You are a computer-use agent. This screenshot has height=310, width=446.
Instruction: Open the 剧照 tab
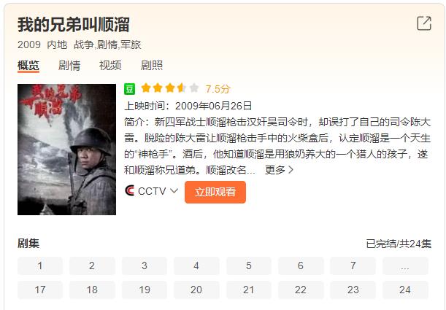pyautogui.click(x=152, y=66)
